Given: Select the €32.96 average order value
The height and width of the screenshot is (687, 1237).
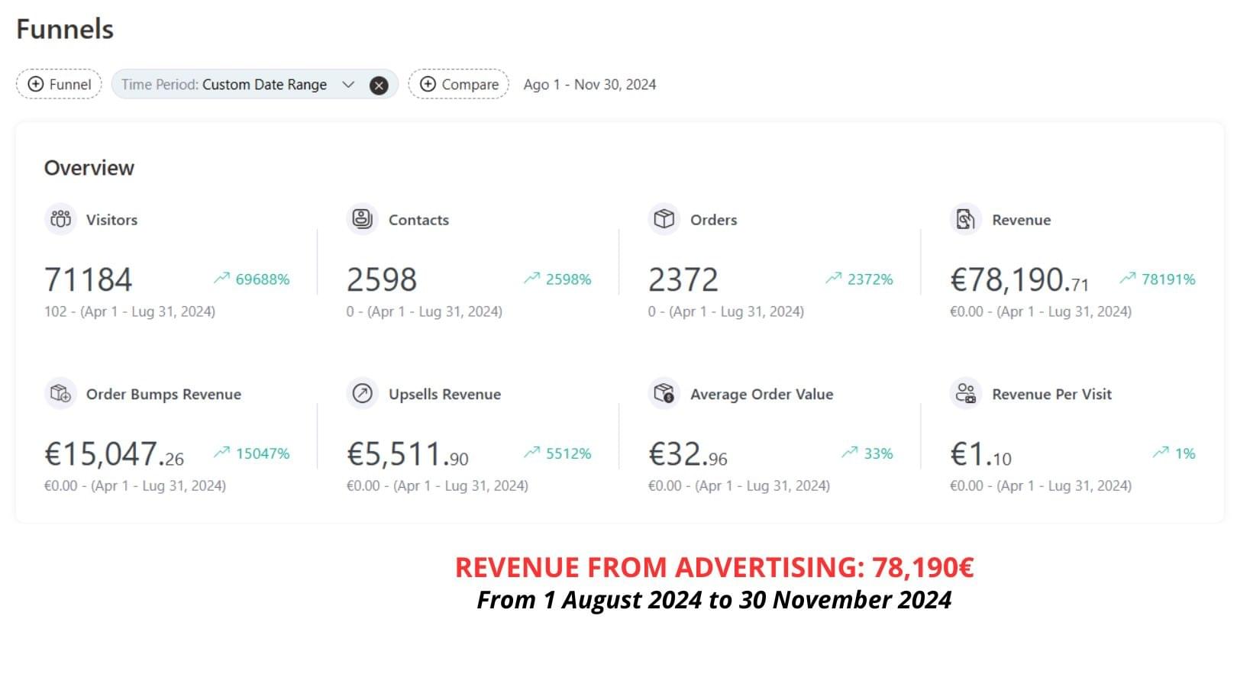Looking at the screenshot, I should 688,453.
